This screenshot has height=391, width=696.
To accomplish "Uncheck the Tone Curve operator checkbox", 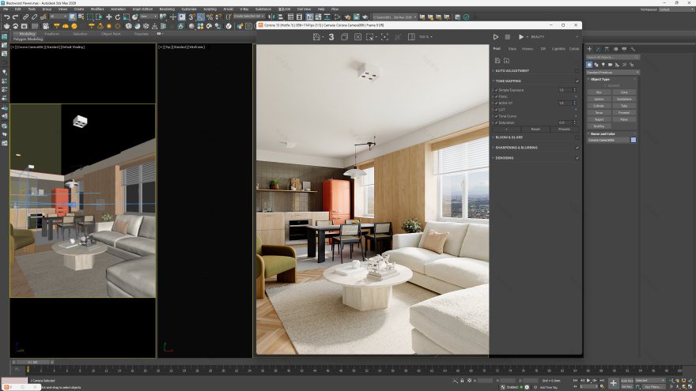I will (x=497, y=116).
